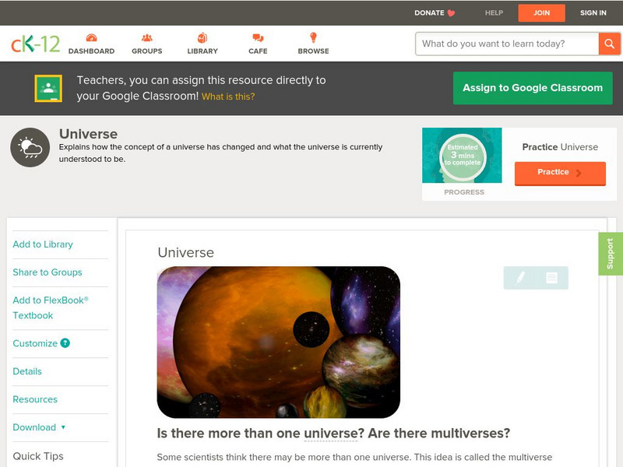The width and height of the screenshot is (623, 467).
Task: Click the Cafe label in navigation
Action: (258, 51)
